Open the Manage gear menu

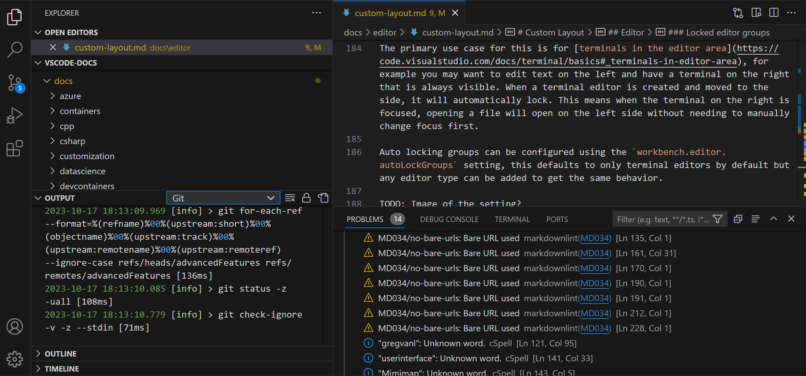tap(14, 359)
